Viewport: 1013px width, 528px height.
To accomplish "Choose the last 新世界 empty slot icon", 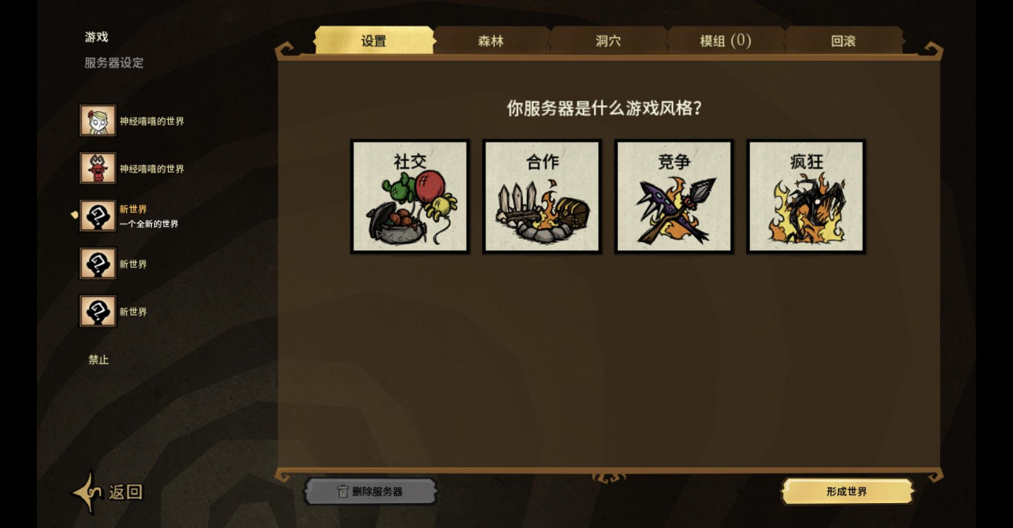I will click(x=98, y=312).
